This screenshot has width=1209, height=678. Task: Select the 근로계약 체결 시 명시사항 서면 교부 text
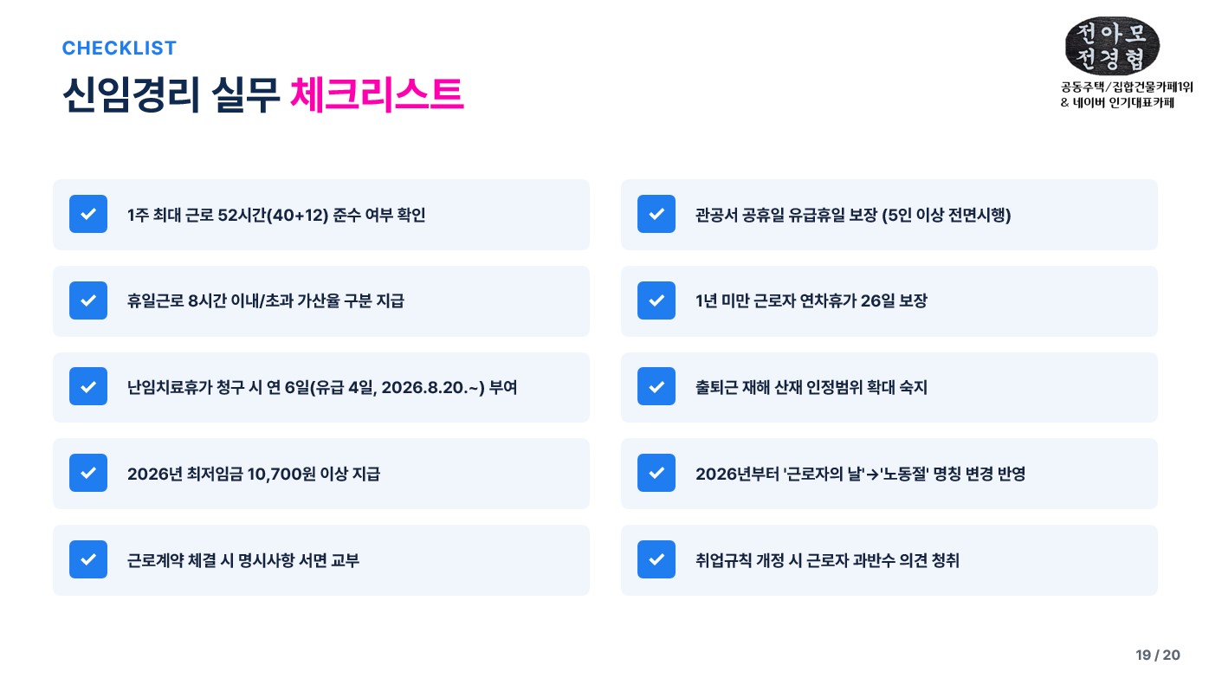pos(243,560)
